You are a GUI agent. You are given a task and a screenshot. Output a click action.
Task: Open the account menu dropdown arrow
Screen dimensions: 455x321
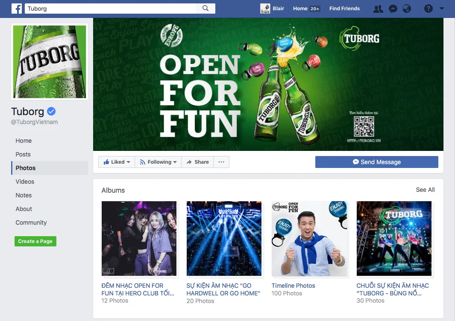click(442, 9)
